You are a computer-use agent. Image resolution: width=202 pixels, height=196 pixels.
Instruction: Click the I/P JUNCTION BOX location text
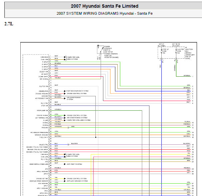(190, 53)
